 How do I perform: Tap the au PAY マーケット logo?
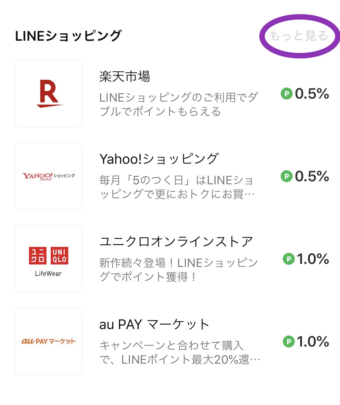pyautogui.click(x=49, y=341)
